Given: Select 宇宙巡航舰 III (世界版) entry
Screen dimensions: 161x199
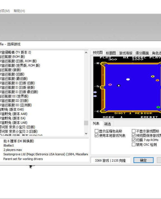Looking at the screenshot, I should point(14,96).
